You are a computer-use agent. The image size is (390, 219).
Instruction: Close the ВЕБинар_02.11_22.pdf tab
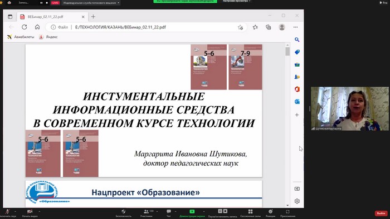pos(83,17)
